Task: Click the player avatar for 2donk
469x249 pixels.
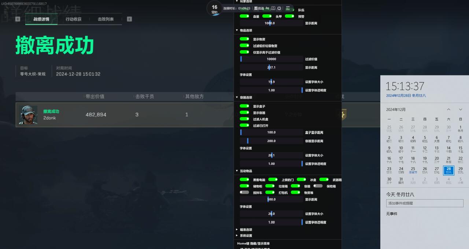Action: click(28, 115)
